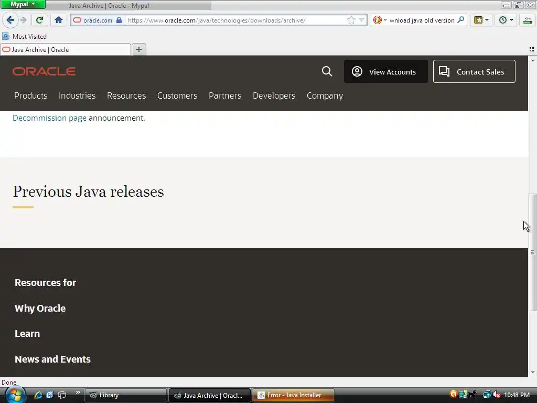Open the Windows Start orb
The height and width of the screenshot is (403, 537).
[15, 395]
